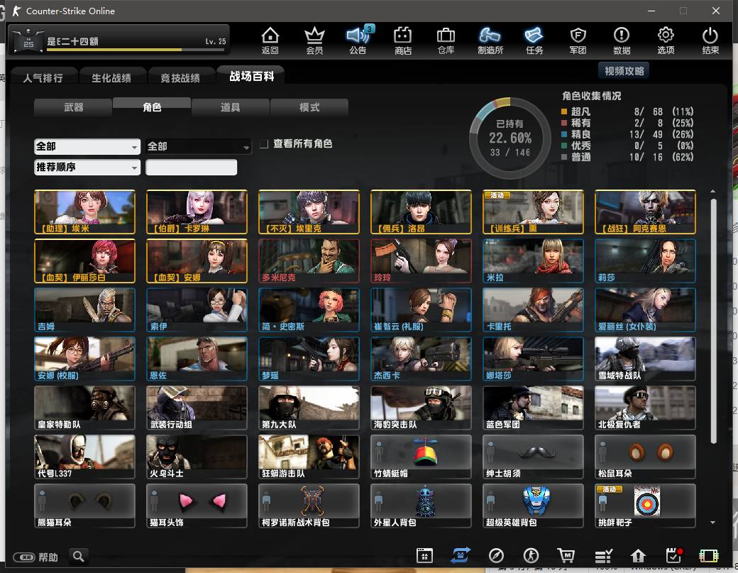
Task: Click the player rank badge Lv. 25 emblem
Action: (28, 40)
